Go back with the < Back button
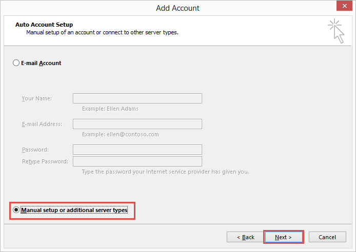Viewport: 356px width, 252px height. pyautogui.click(x=245, y=237)
